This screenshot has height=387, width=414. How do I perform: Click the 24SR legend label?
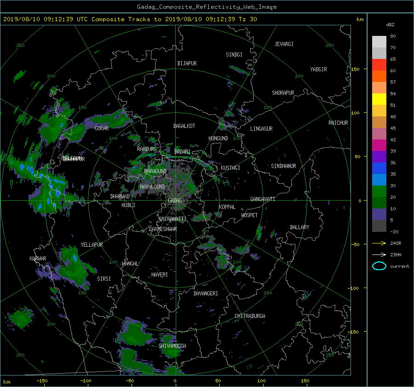tap(396, 243)
